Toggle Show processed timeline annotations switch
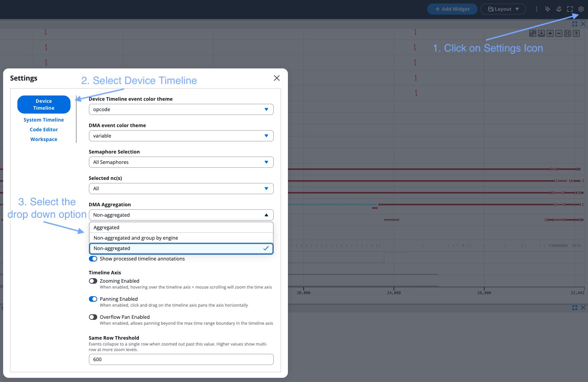The height and width of the screenshot is (382, 588). pos(93,259)
